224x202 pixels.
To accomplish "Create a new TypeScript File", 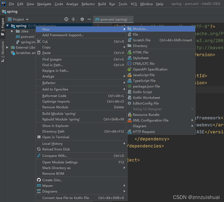I will point(161,80).
